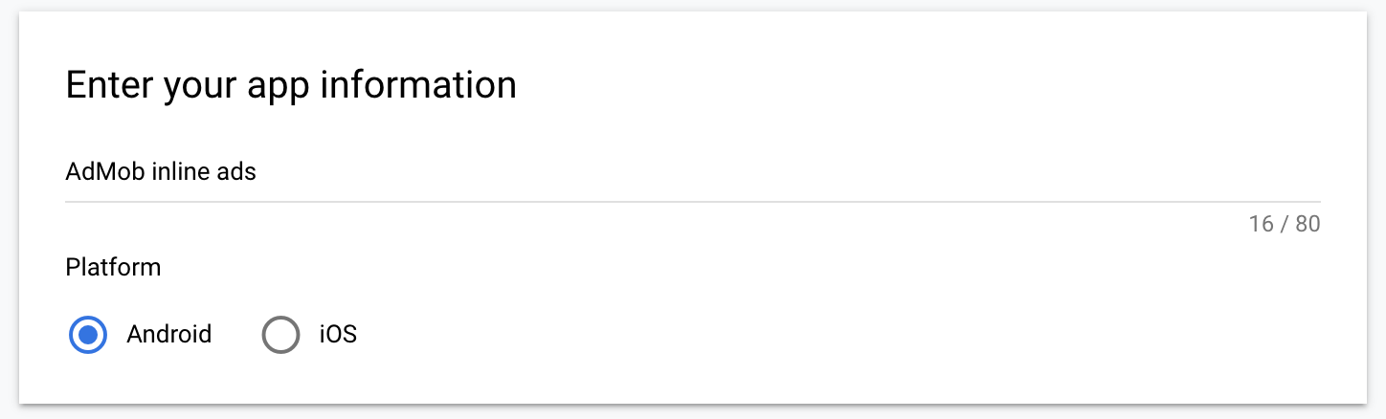1386x419 pixels.
Task: Click the word "app" in the heading
Action: click(278, 85)
